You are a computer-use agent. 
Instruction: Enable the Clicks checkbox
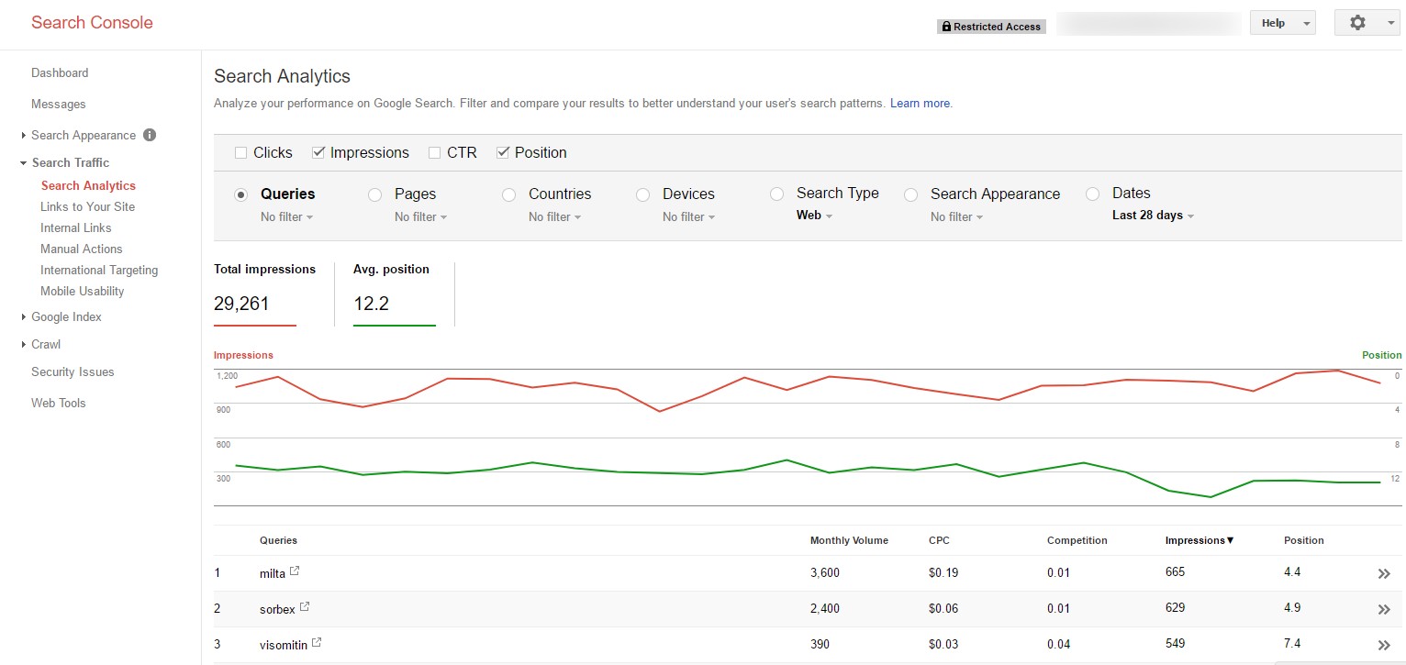click(241, 153)
